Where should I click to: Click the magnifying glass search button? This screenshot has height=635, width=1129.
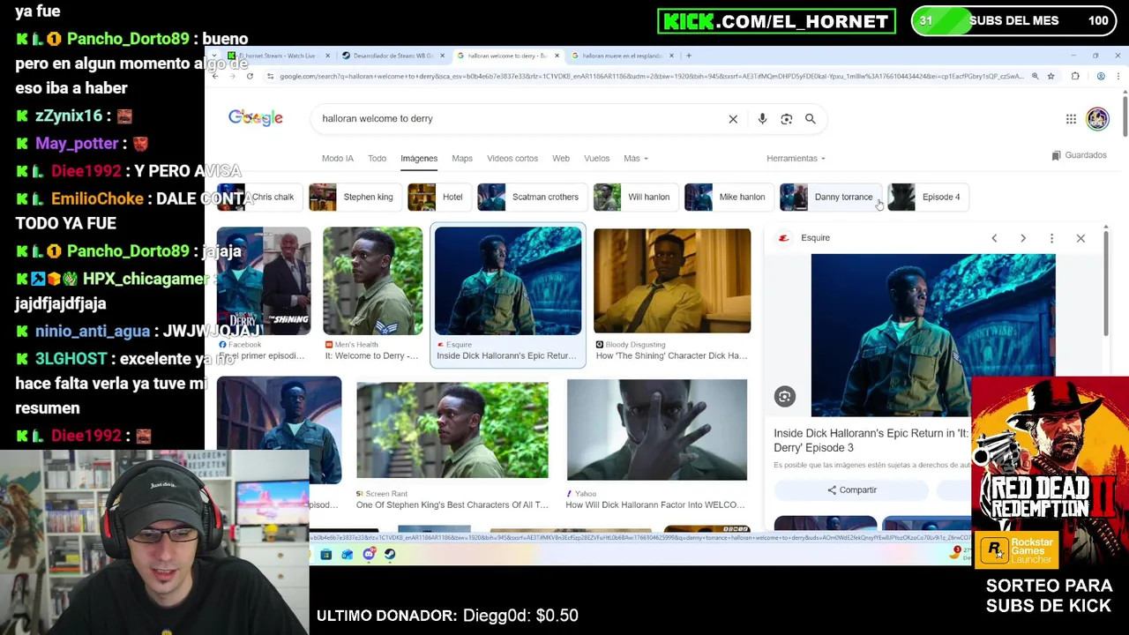[810, 119]
